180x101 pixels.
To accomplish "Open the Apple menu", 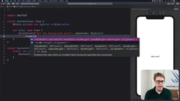I will 2,1.
